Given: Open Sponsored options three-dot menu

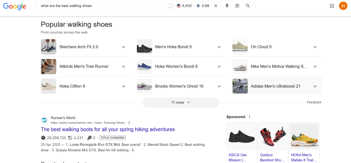Looking at the screenshot, I should 250,117.
